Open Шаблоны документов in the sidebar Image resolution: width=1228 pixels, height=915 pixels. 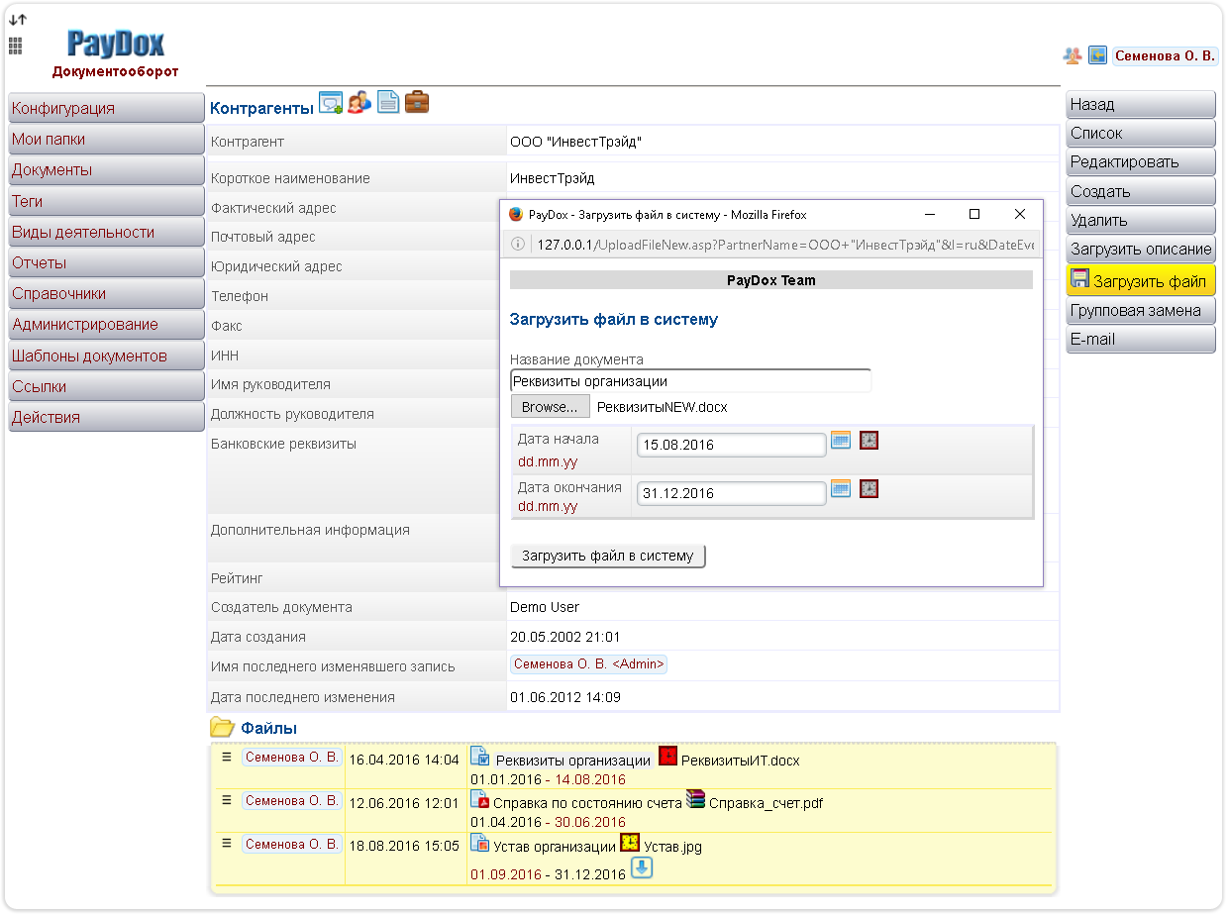pyautogui.click(x=106, y=356)
